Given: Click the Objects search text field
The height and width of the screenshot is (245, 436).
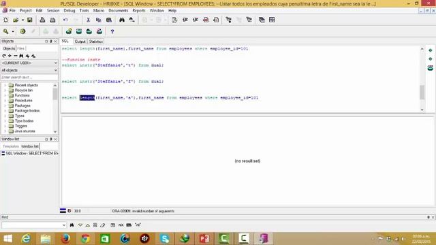Looking at the screenshot, I should click(x=29, y=77).
